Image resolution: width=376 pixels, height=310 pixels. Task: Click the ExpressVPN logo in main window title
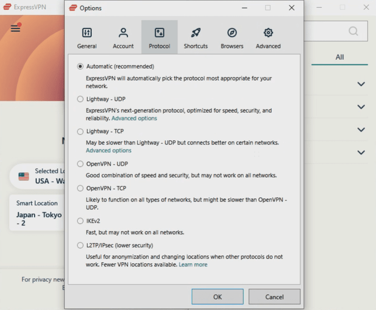click(7, 7)
